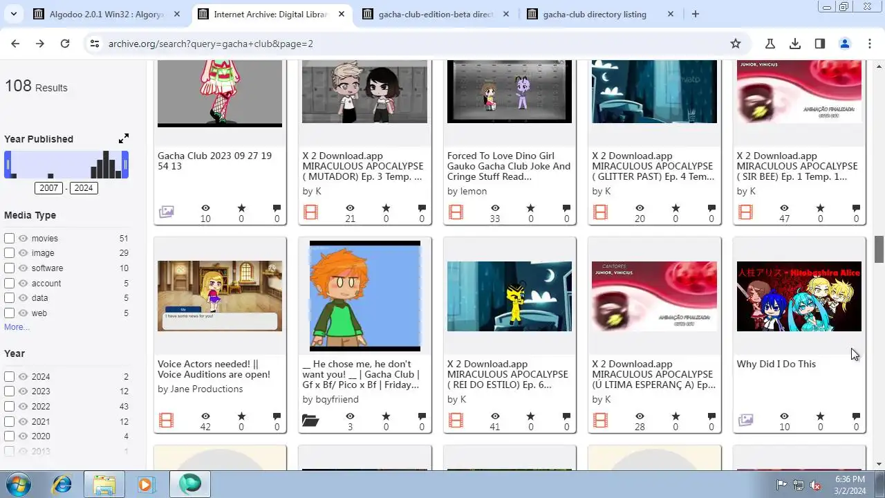Check the 2021 year filter
Screen dimensions: 885x498
point(9,422)
